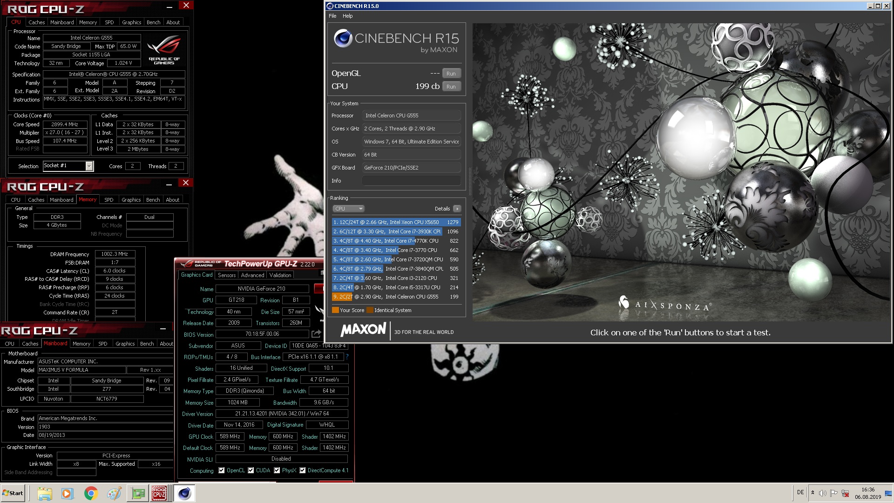Open the Help menu in Cinebench

pos(348,16)
